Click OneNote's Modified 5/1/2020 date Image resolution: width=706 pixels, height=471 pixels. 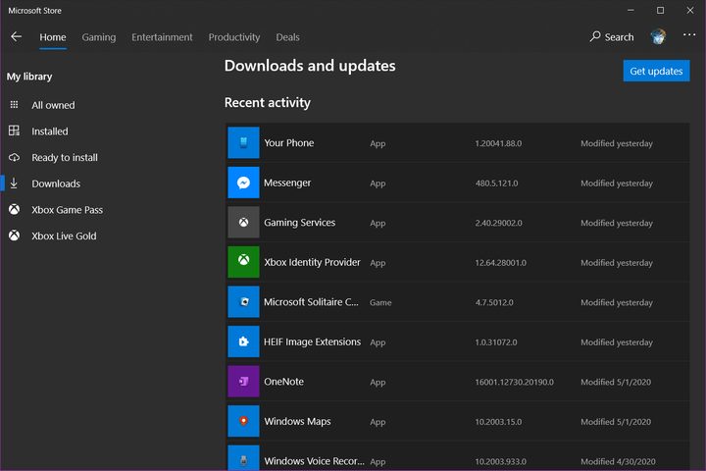click(616, 382)
